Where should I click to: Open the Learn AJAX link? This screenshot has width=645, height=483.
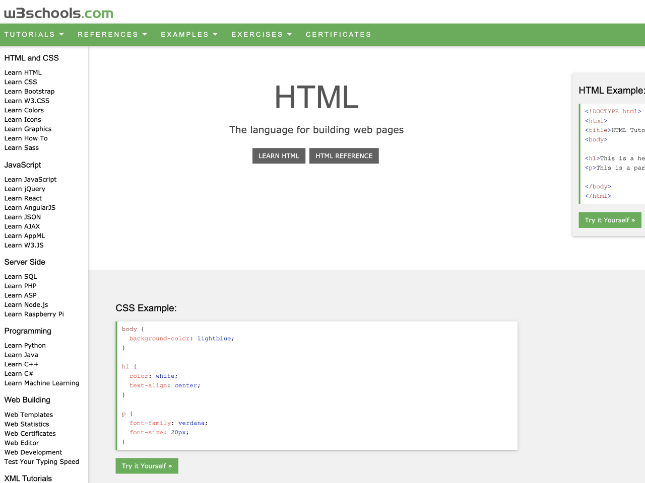[x=22, y=226]
